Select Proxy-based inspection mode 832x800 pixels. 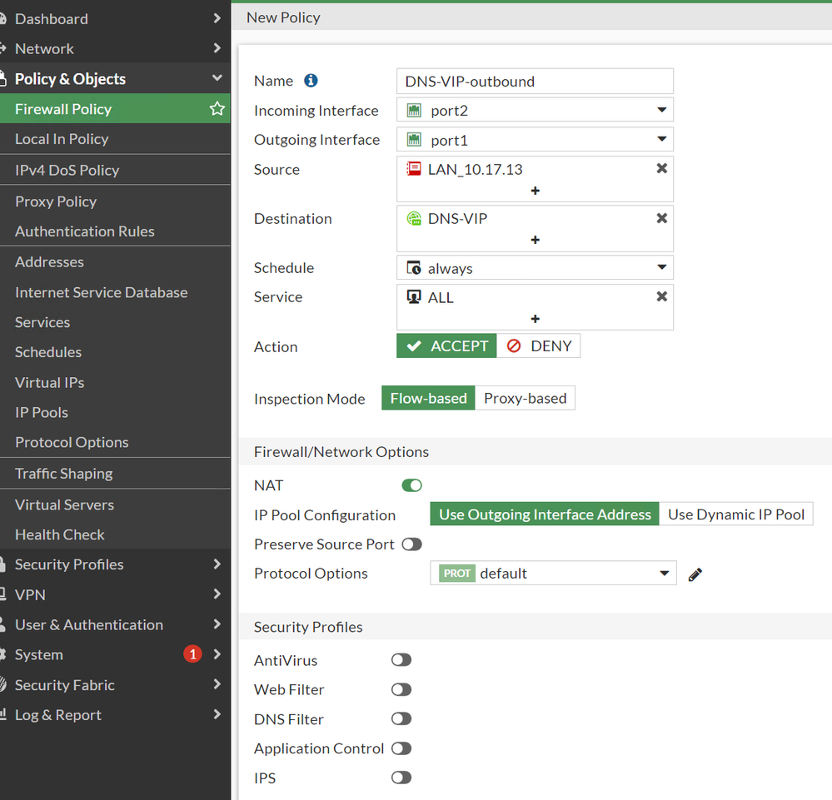click(525, 398)
